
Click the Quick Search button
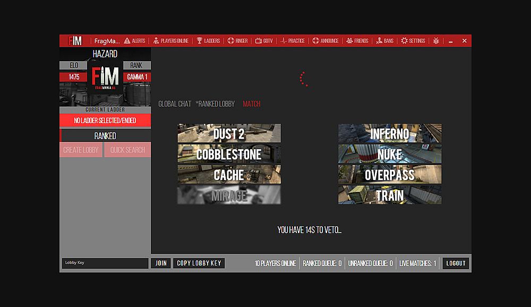point(127,150)
